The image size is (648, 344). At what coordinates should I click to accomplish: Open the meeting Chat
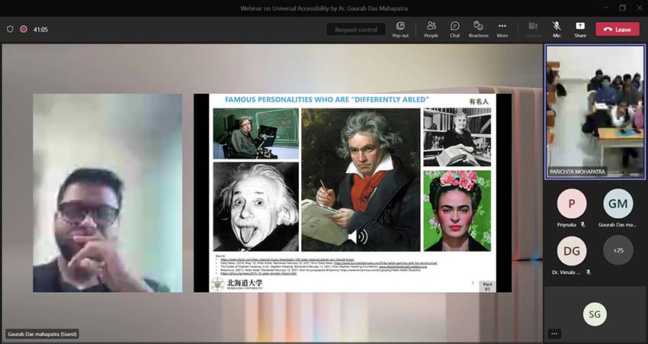coord(454,29)
